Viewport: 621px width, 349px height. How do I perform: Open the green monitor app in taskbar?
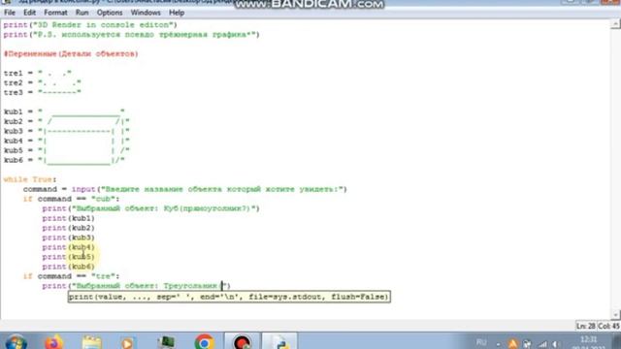(166, 342)
